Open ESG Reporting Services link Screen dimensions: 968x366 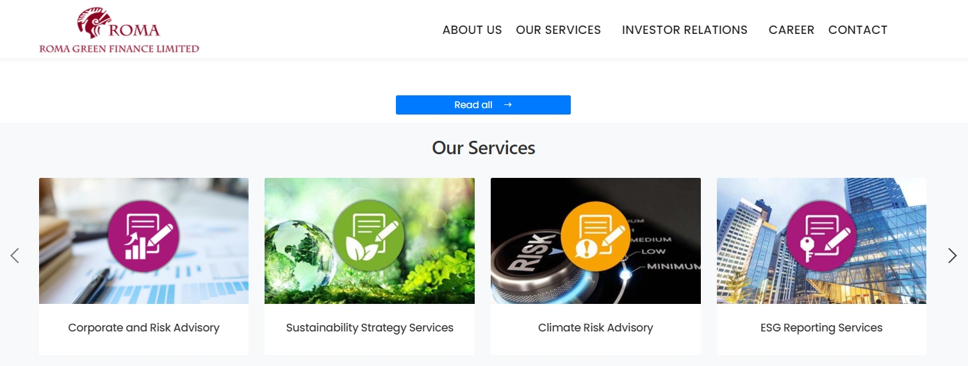tap(821, 328)
